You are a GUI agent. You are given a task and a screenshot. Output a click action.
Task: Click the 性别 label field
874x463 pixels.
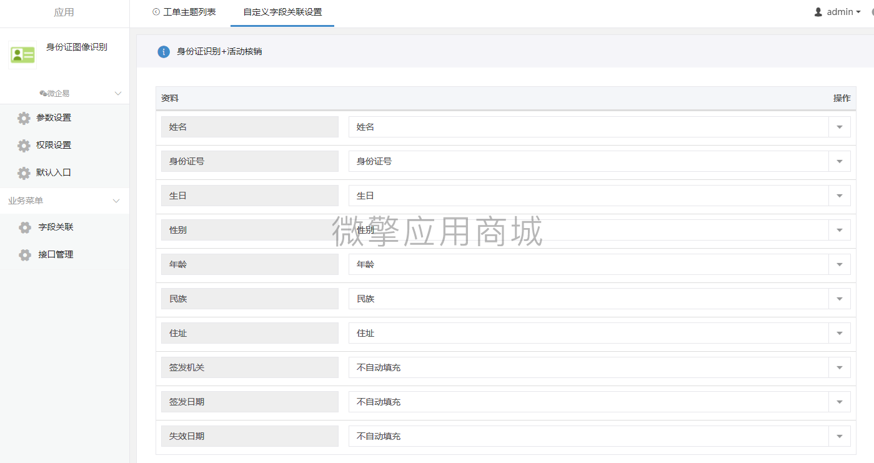[x=250, y=230]
